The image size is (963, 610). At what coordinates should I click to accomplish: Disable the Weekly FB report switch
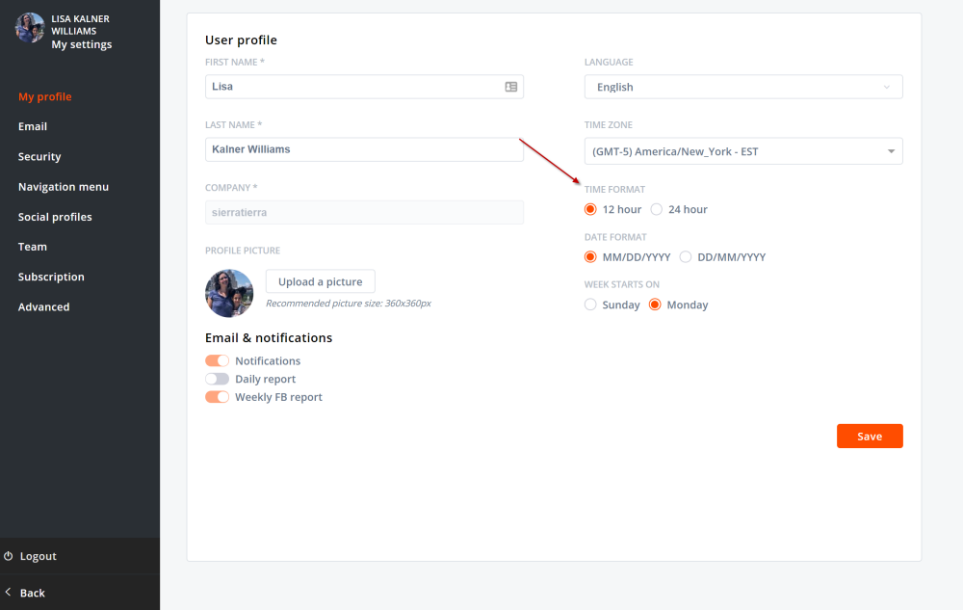tap(217, 397)
